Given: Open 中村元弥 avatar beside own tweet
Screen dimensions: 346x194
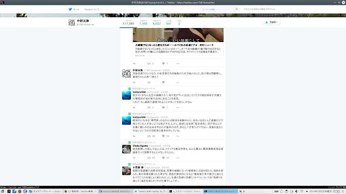Looking at the screenshot, I should pos(127,73).
